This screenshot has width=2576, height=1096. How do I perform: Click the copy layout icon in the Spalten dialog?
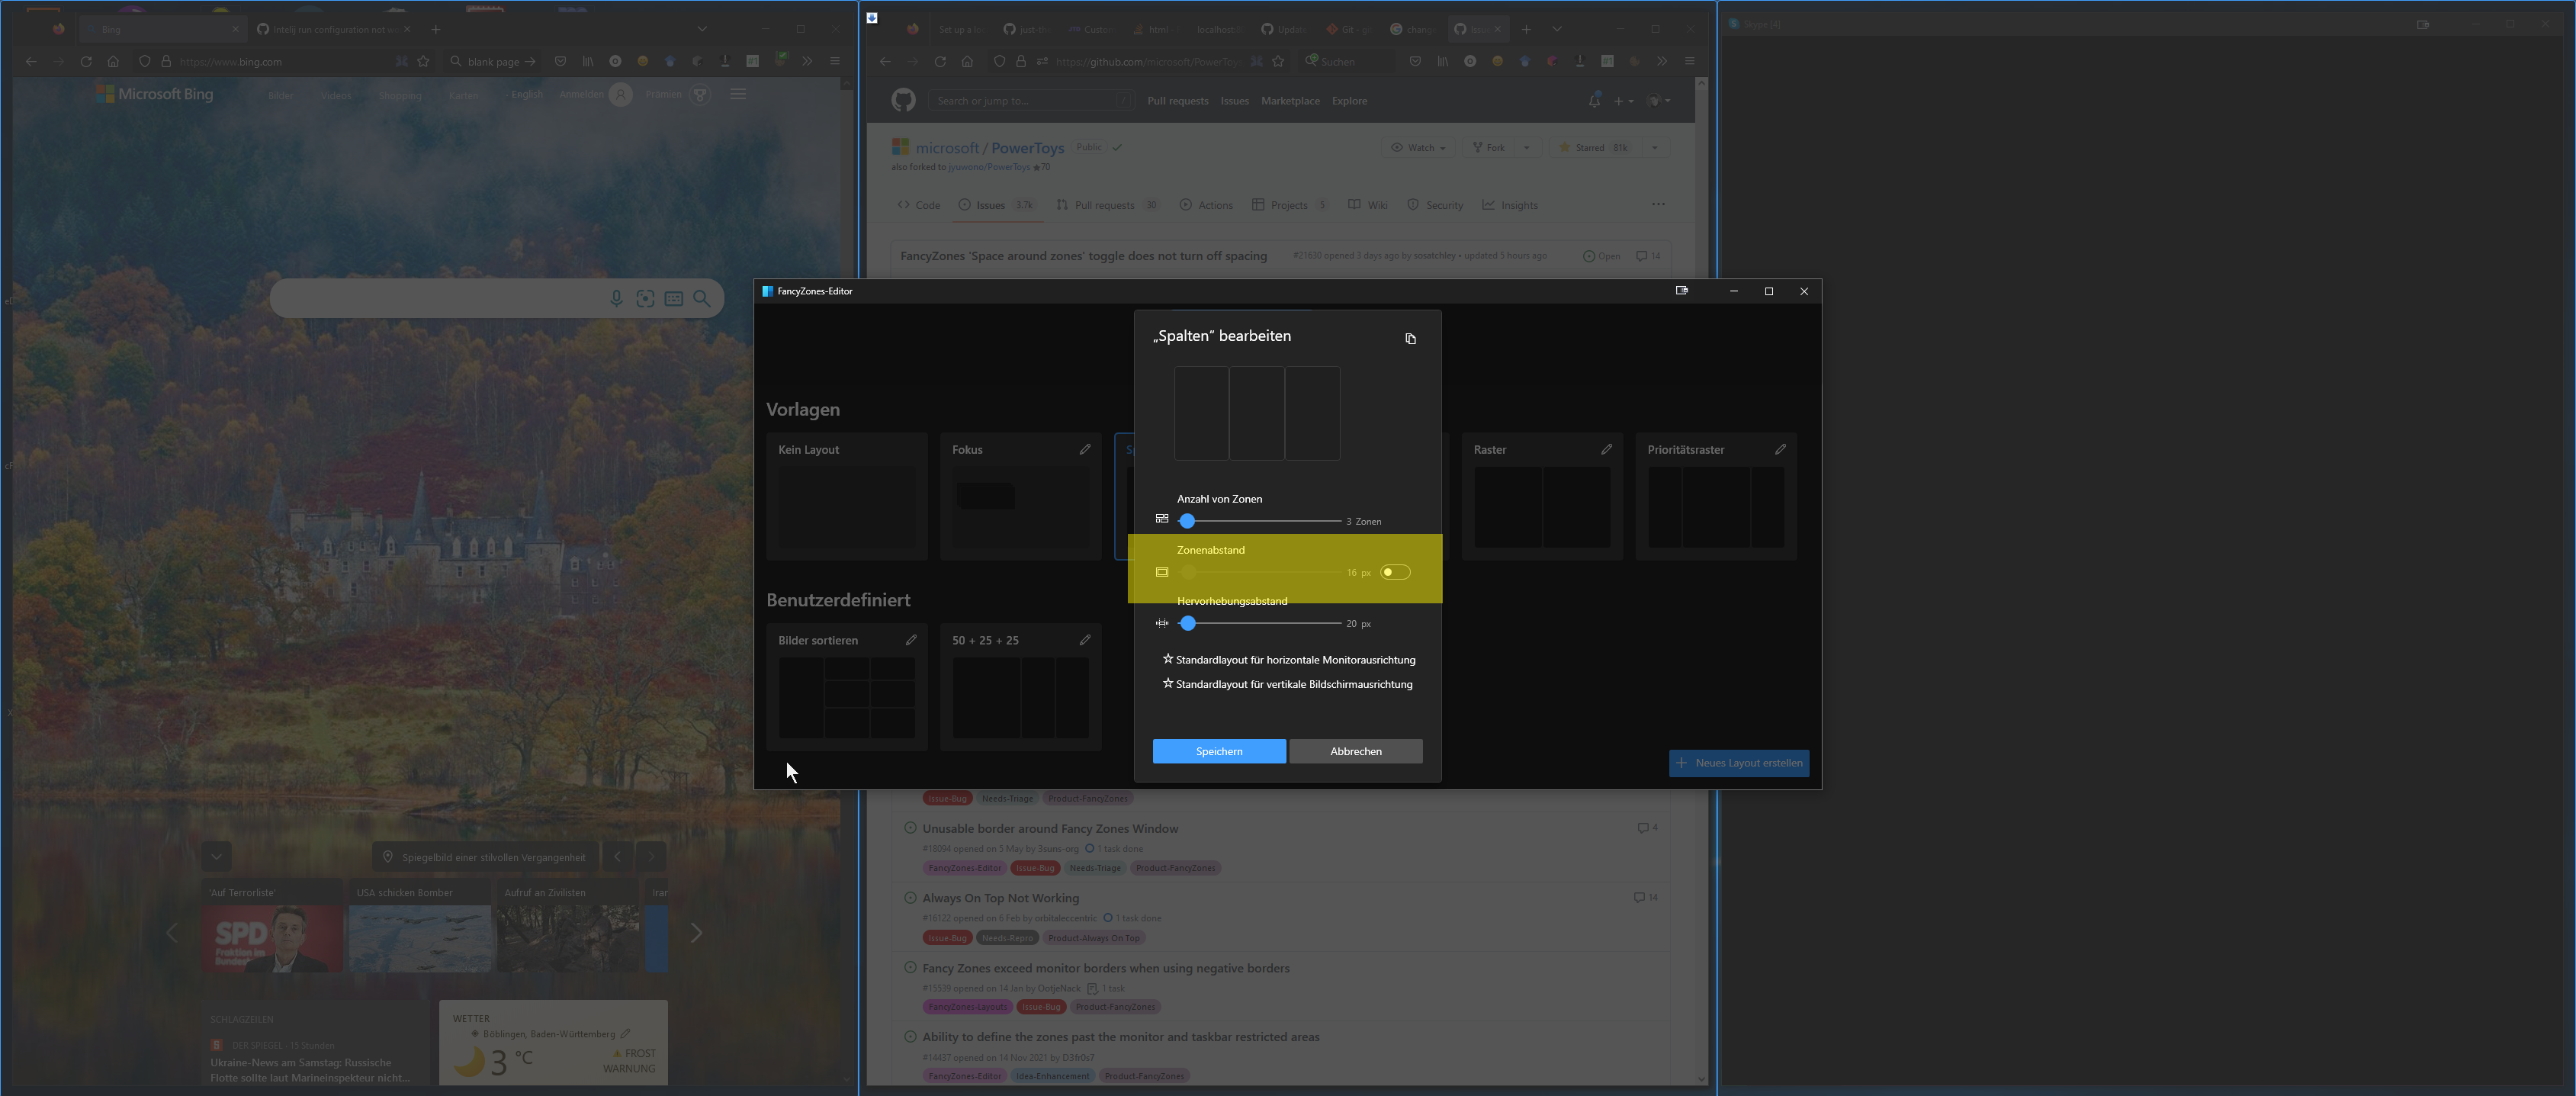[1411, 339]
